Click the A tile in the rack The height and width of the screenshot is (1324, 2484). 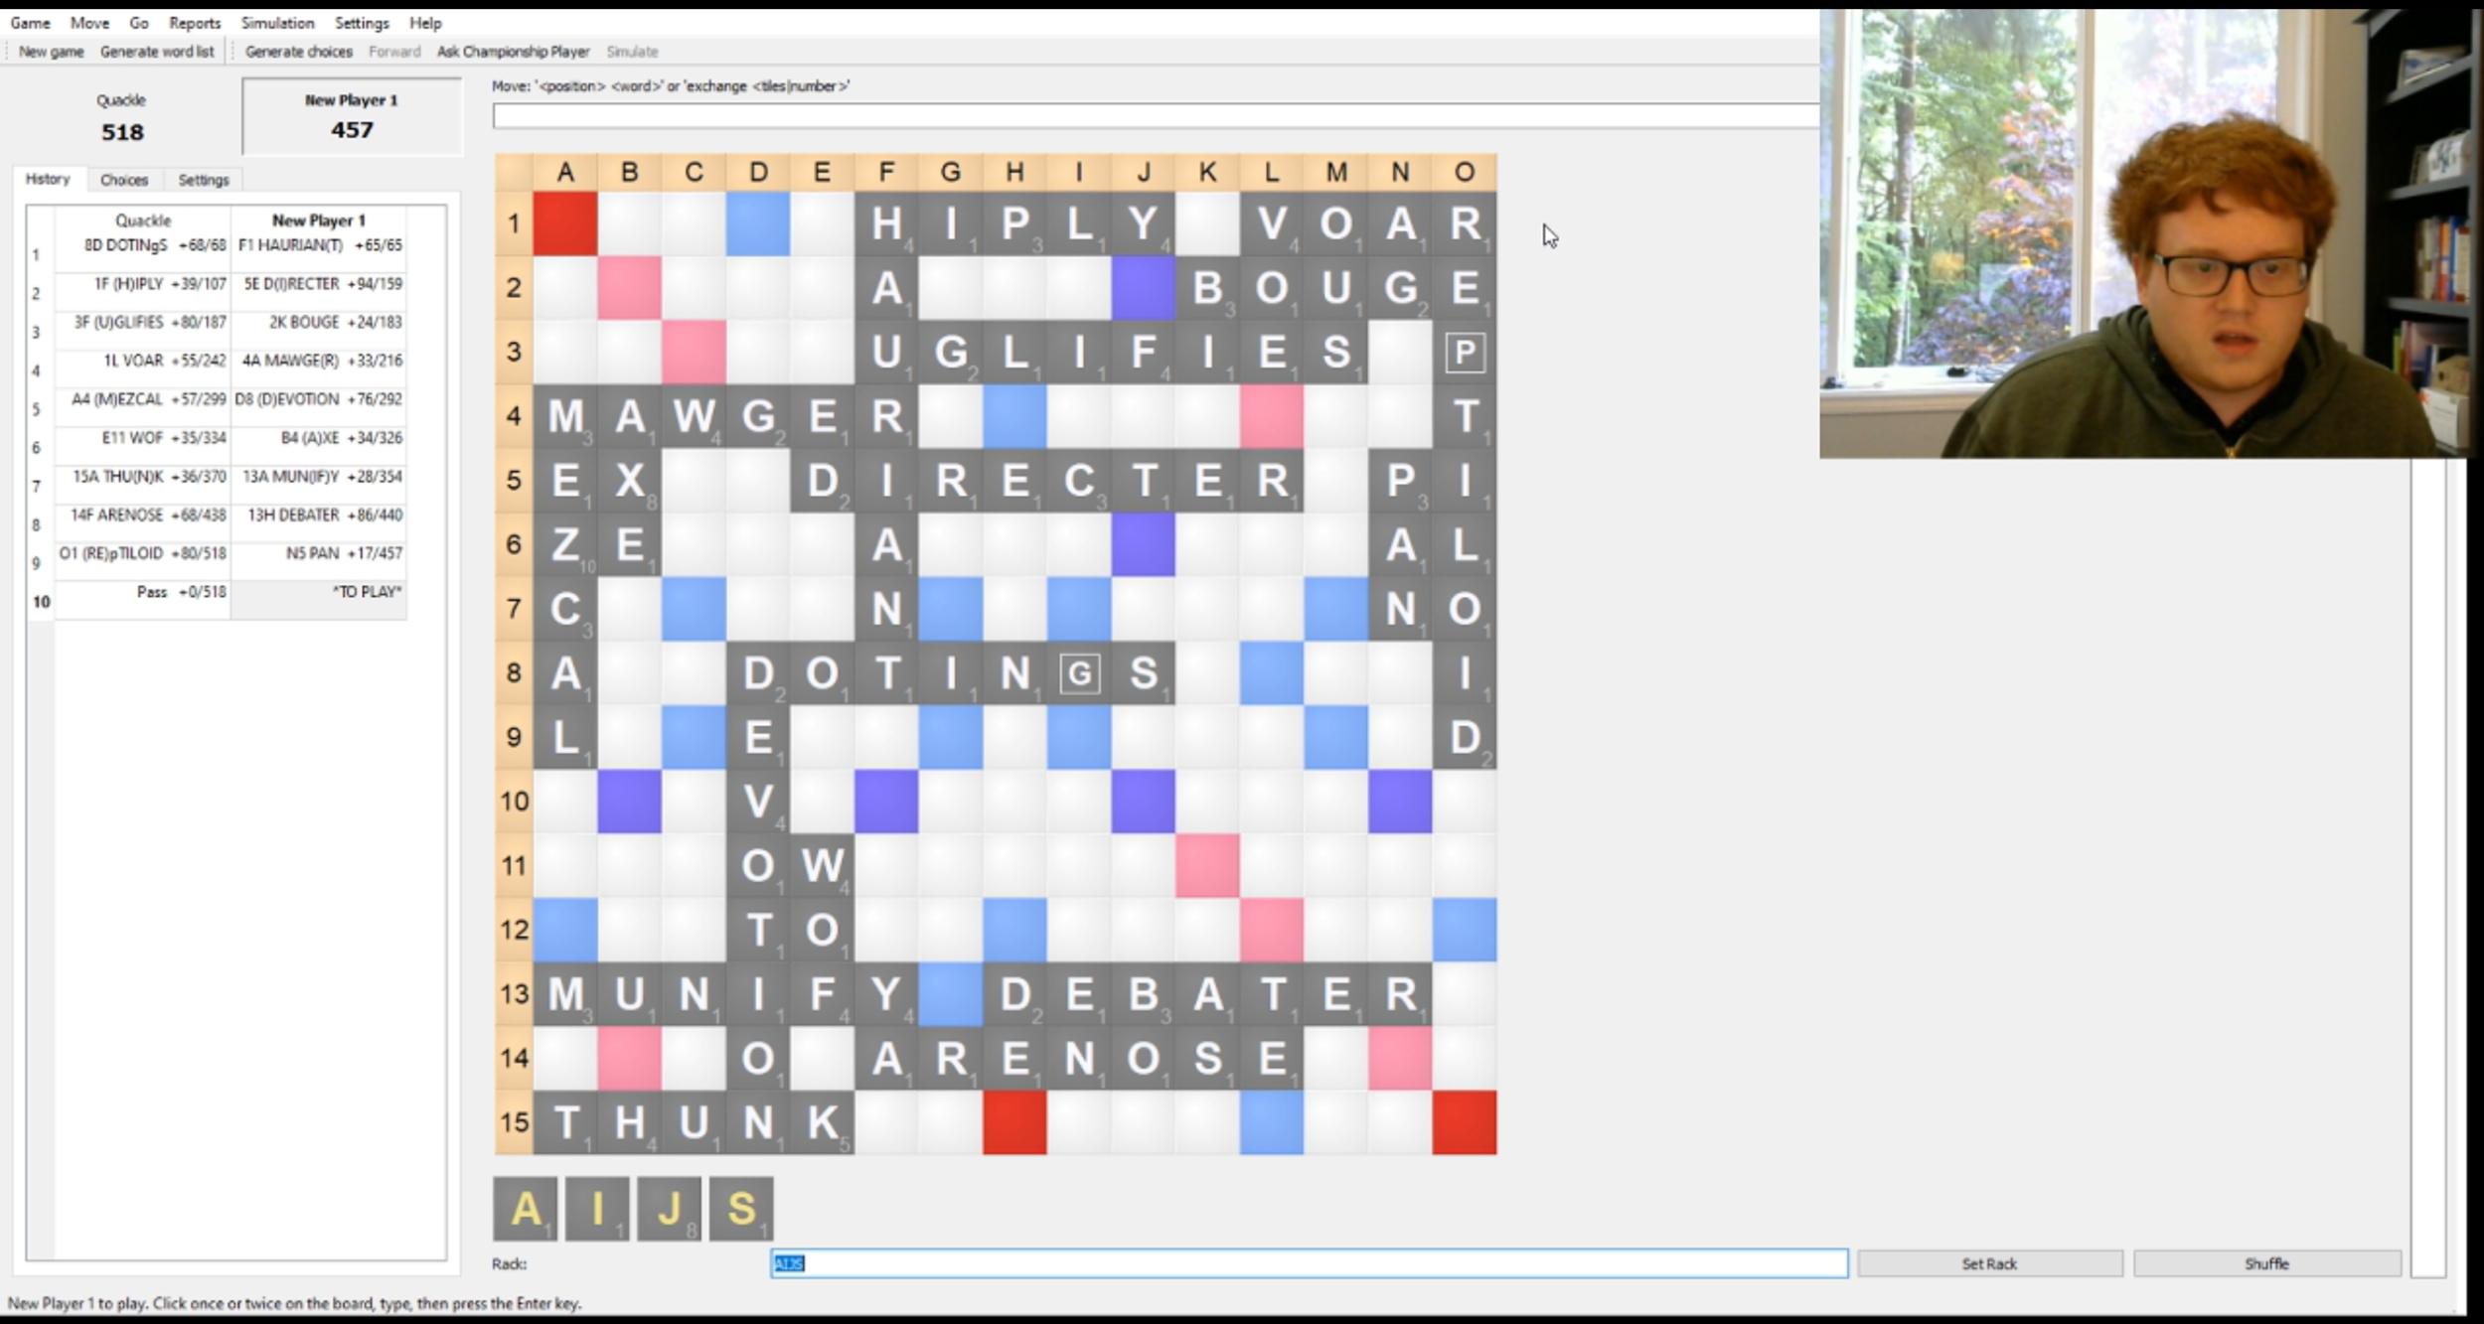[525, 1208]
